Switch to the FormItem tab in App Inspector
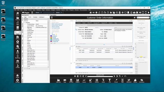The height and width of the screenshot is (92, 164). 35,17
